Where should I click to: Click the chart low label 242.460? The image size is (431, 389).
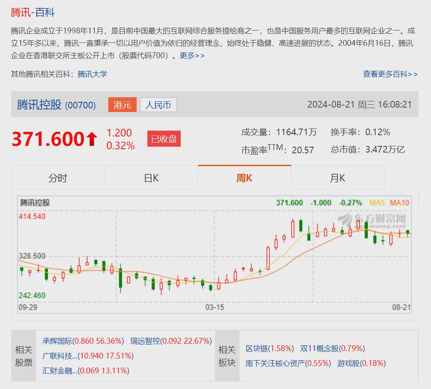32,295
